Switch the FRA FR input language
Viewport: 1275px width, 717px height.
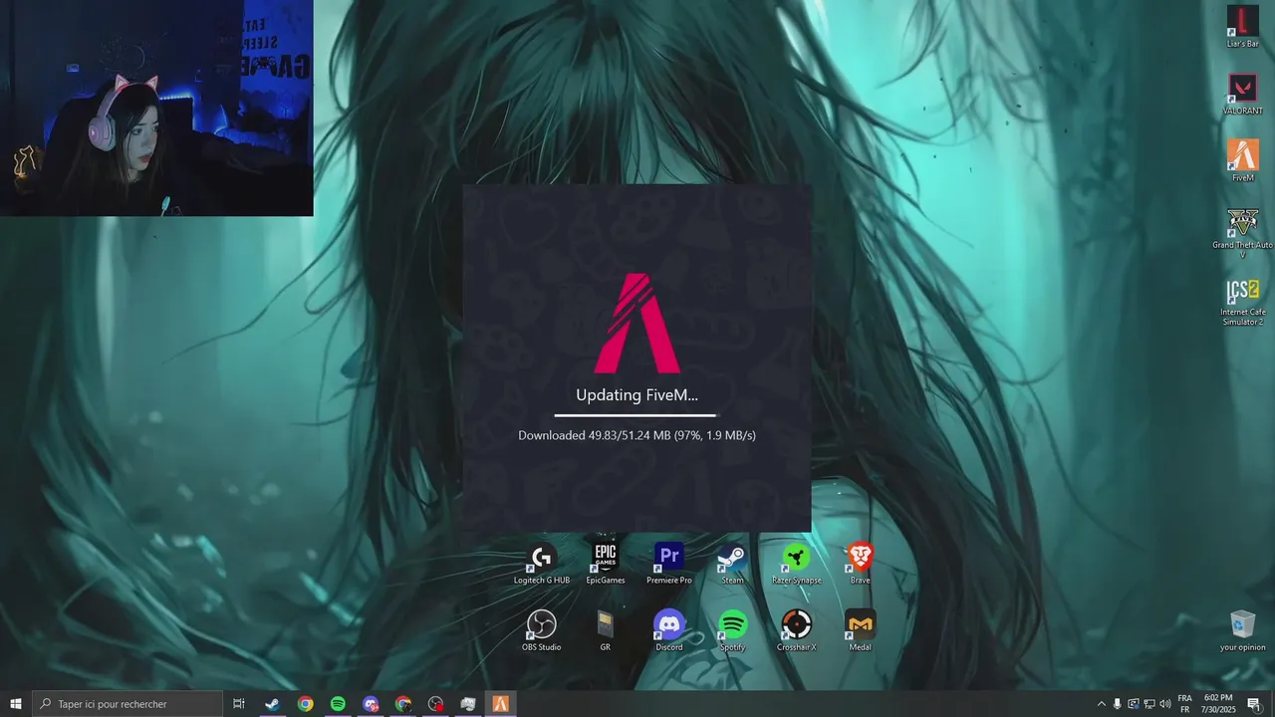[x=1185, y=704]
